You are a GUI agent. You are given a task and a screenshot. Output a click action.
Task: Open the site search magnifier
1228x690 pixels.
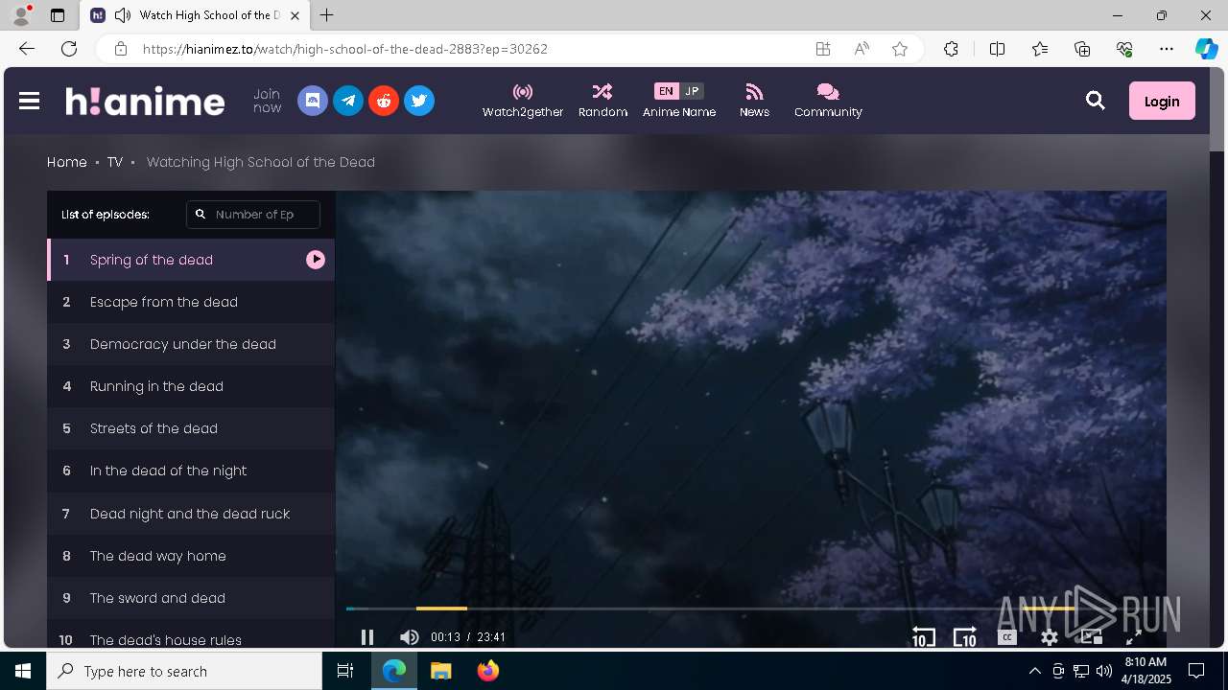tap(1096, 101)
